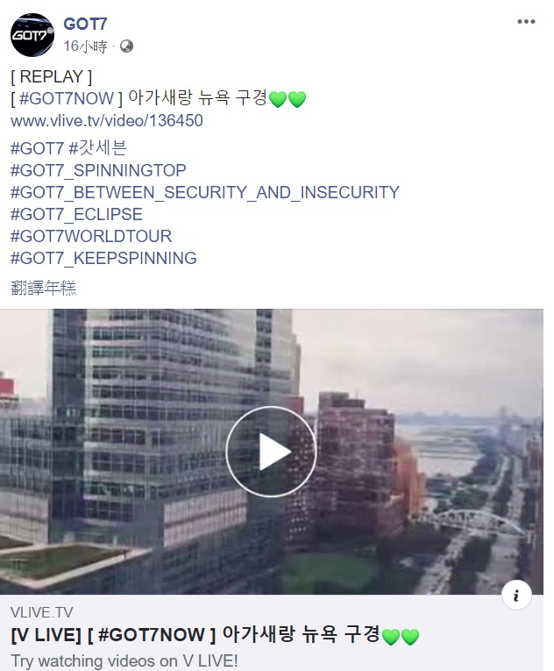Open the #GOT7 hashtag

coord(37,148)
